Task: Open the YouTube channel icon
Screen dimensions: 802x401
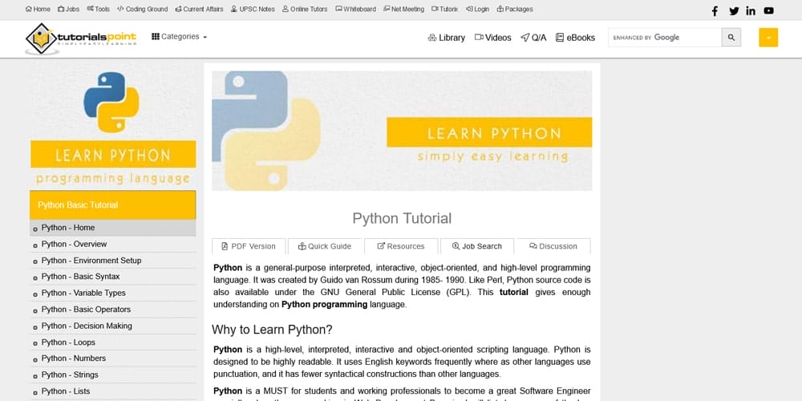Action: (x=769, y=10)
